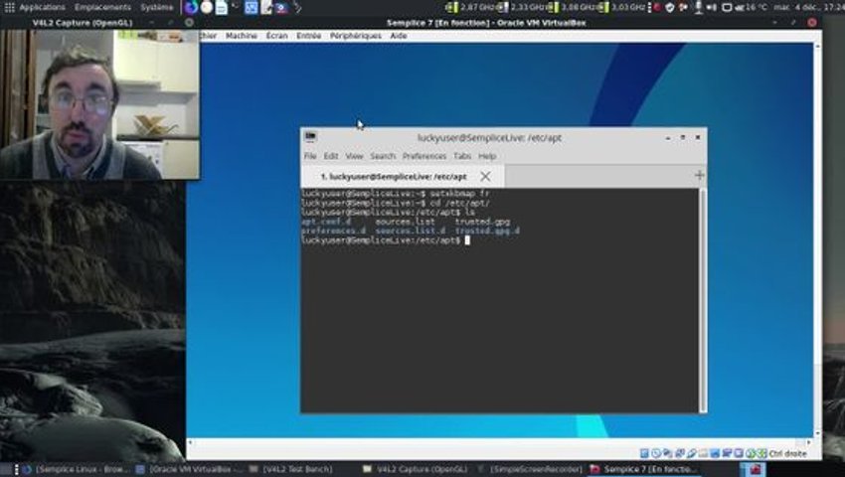Screen dimensions: 845x477
Task: Click the microphone tray icon
Action: coord(699,7)
